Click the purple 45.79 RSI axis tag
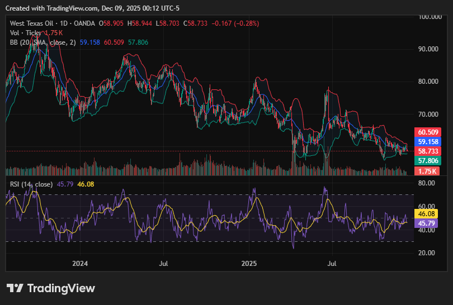 coord(427,223)
